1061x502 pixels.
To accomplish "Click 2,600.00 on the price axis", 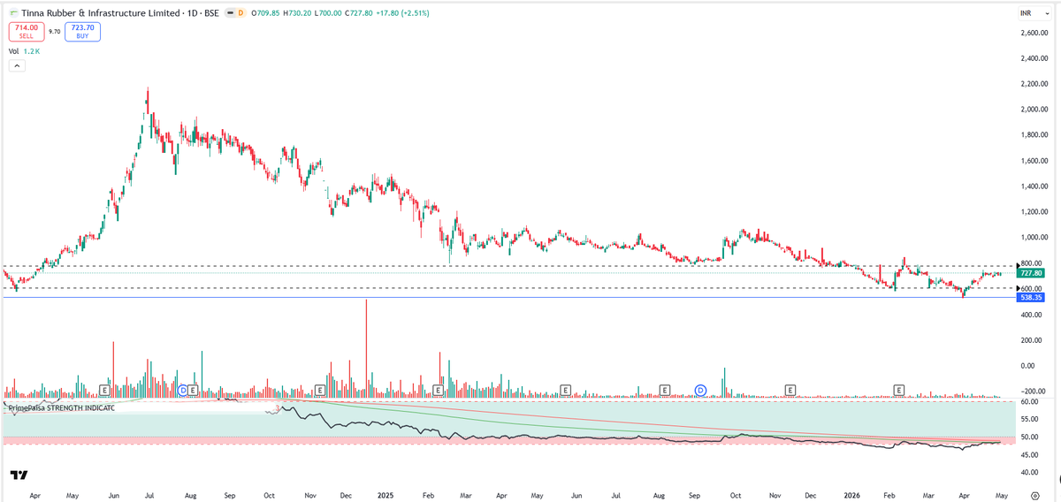I will point(1033,33).
